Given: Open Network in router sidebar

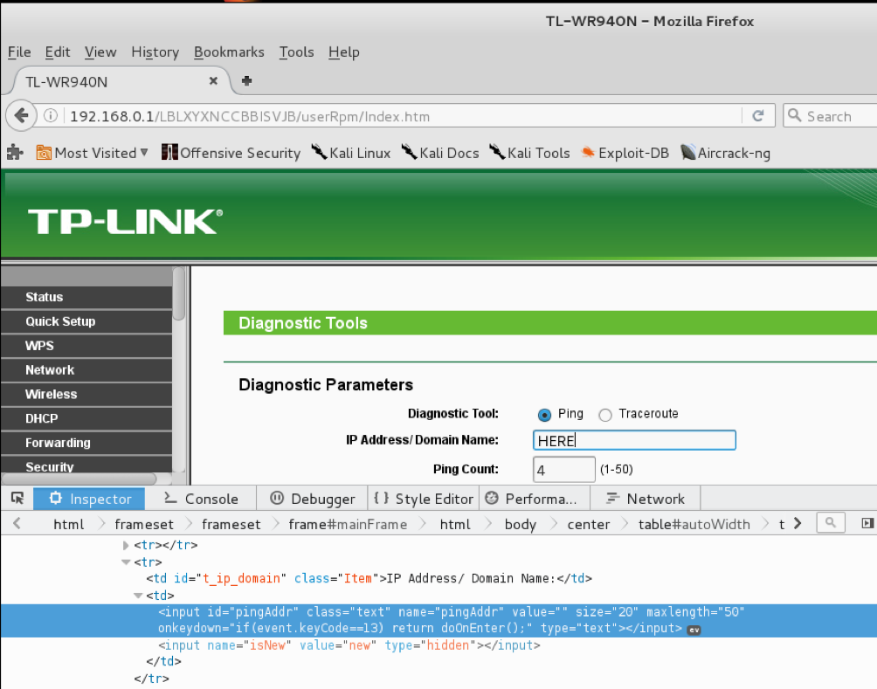Looking at the screenshot, I should tap(86, 369).
